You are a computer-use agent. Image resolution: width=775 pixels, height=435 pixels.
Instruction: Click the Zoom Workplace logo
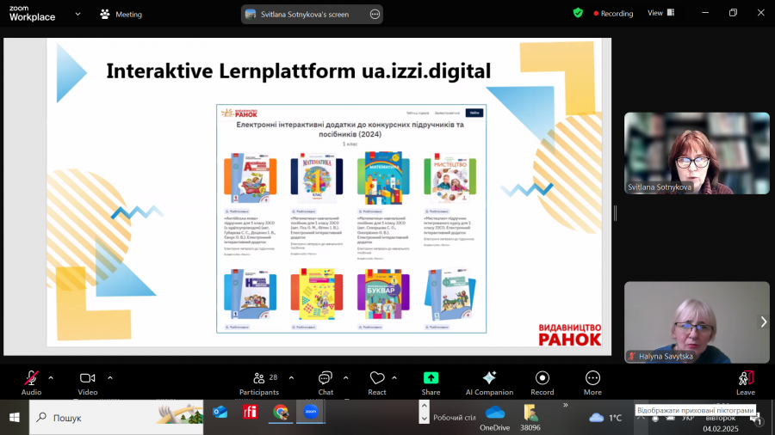pyautogui.click(x=32, y=14)
